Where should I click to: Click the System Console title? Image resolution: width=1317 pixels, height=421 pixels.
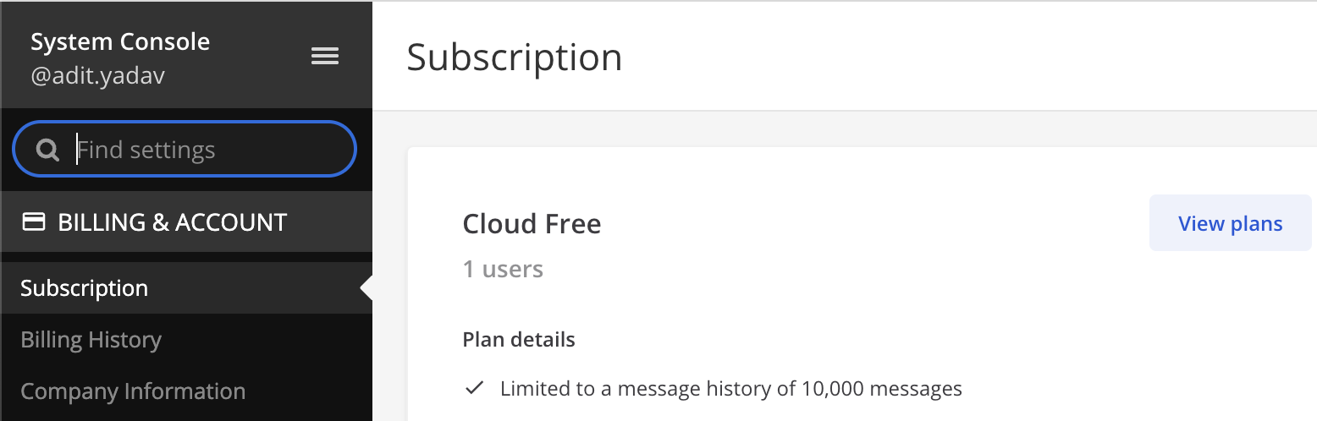pos(120,41)
